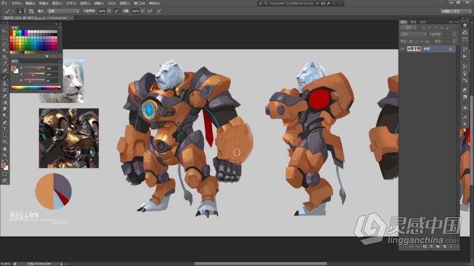Viewport: 474px width, 266px height.
Task: Open Layers panel flyout menu
Action: (457, 22)
